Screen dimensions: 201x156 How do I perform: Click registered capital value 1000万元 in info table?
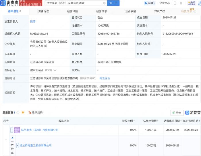click(x=103, y=26)
